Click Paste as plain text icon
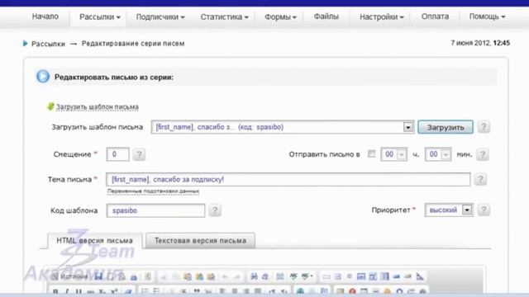 click(x=200, y=277)
